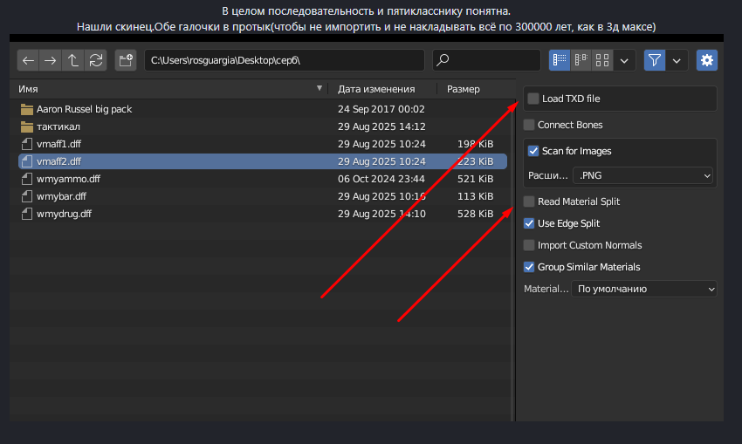
Task: Click the file path input field
Action: click(x=284, y=60)
